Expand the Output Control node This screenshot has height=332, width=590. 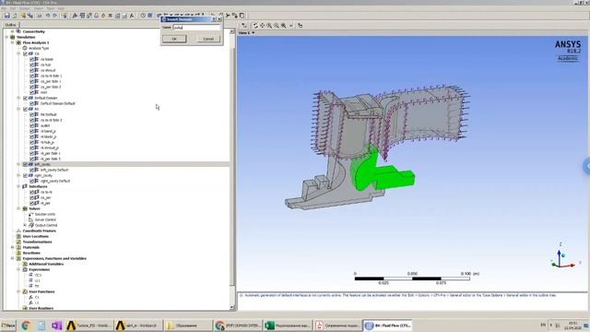(25, 225)
